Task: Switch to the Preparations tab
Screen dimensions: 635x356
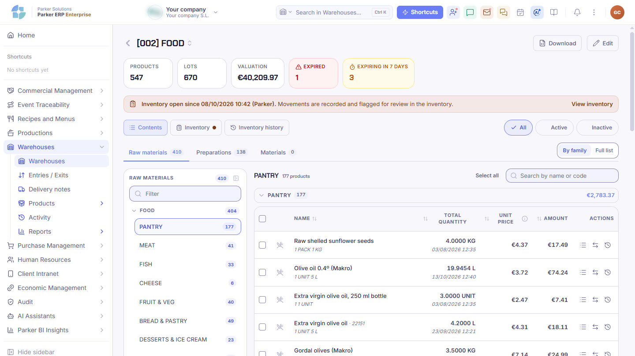Action: [221, 152]
